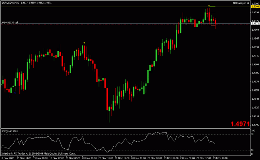Click the #94836035 sell order label

pos(10,22)
